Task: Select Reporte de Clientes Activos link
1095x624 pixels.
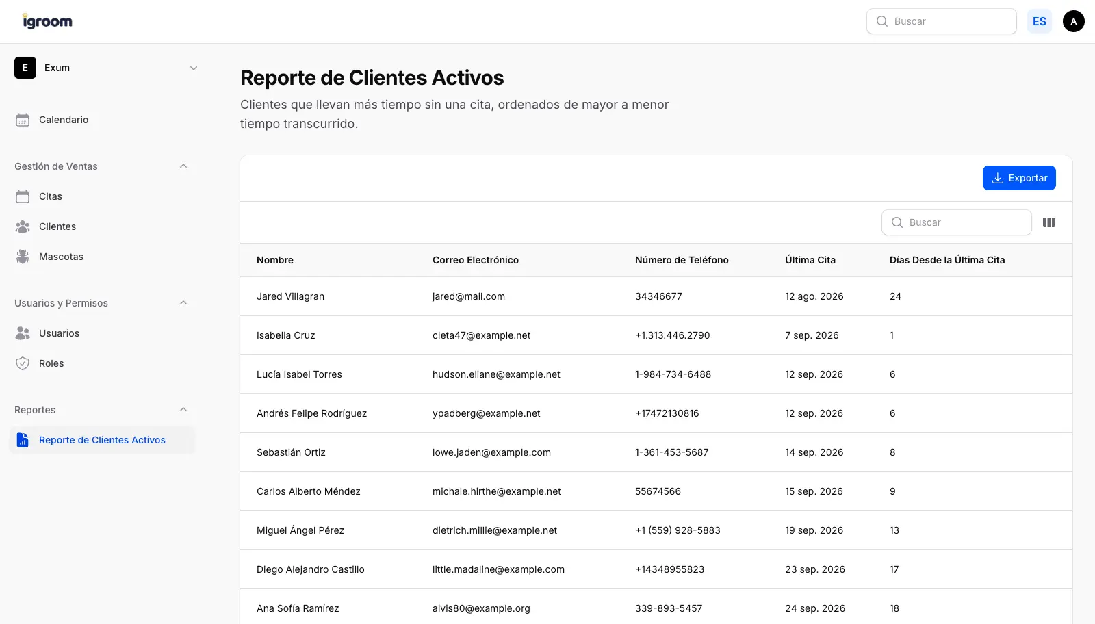Action: (x=102, y=440)
